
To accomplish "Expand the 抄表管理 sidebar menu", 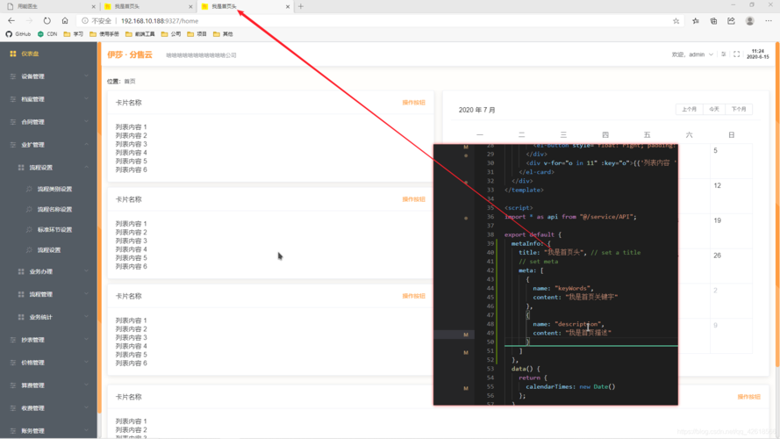I will point(49,340).
